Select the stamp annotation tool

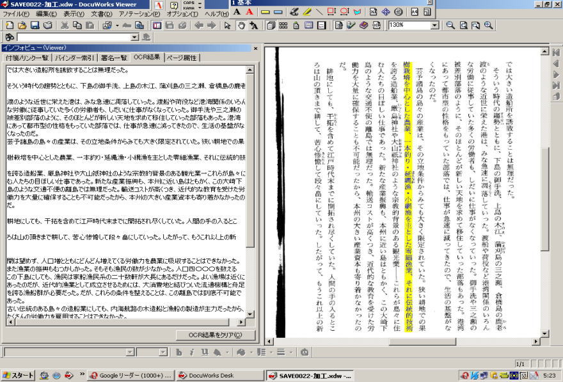tap(398, 12)
